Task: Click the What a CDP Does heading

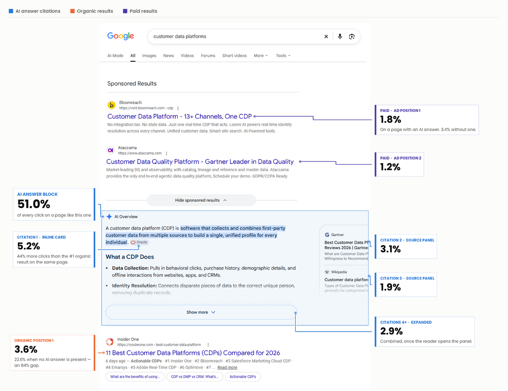Action: [129, 257]
